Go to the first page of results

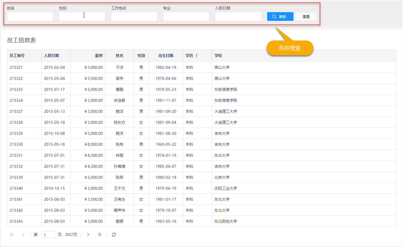[x=12, y=235]
